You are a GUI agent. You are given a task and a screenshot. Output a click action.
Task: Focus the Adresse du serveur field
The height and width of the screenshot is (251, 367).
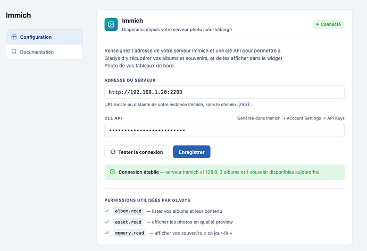coord(224,92)
